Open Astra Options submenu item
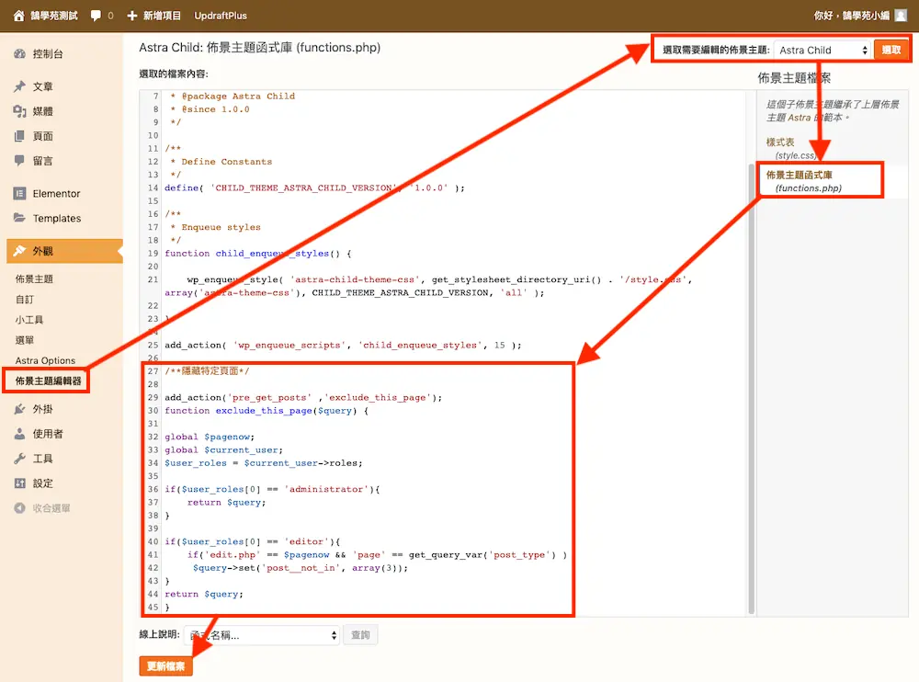Viewport: 919px width, 682px height. [45, 360]
